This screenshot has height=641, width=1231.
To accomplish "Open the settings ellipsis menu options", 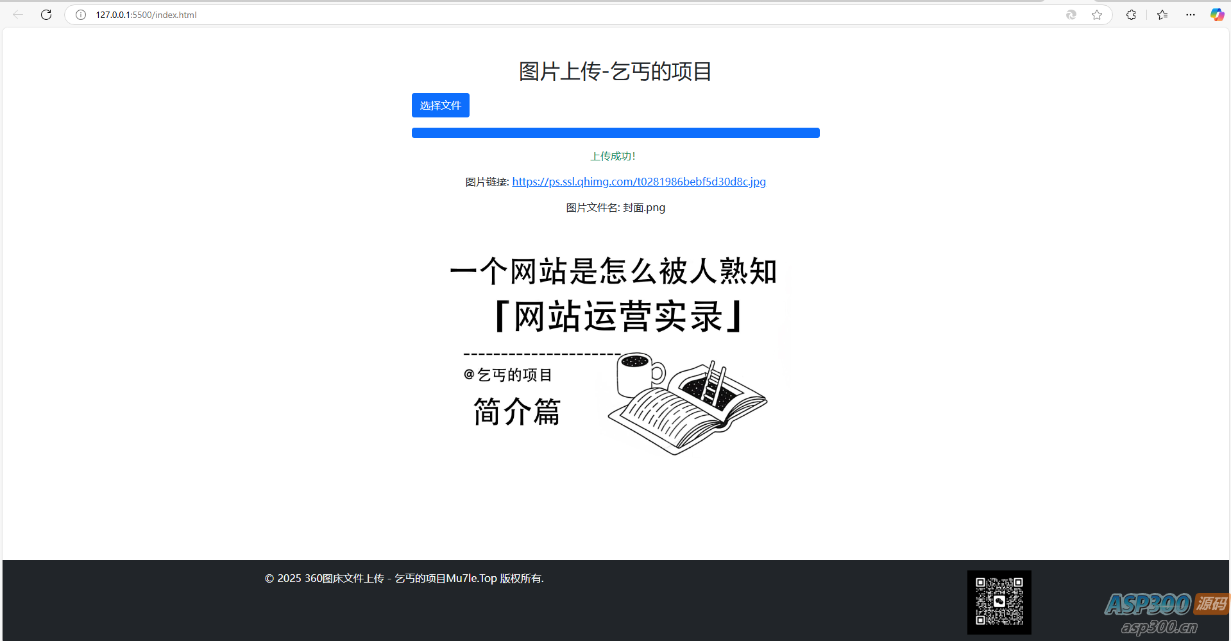I will pos(1191,14).
